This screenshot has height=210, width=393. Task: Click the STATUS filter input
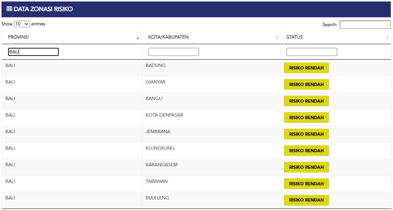(311, 52)
